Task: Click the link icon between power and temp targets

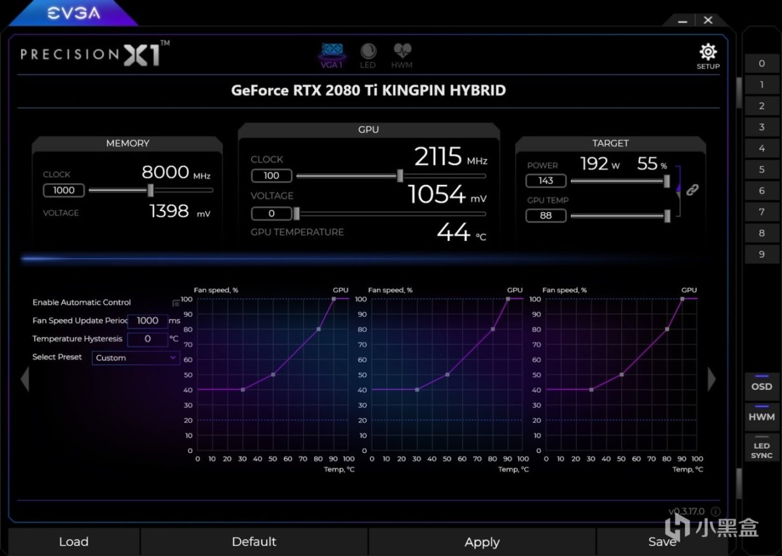Action: coord(692,189)
